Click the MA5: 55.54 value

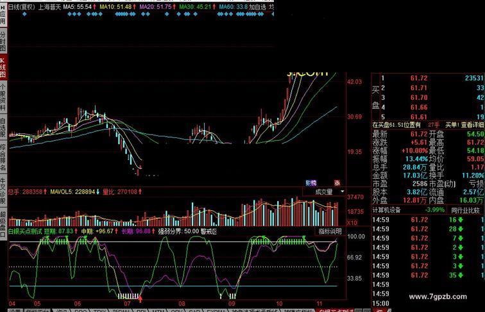78,7
